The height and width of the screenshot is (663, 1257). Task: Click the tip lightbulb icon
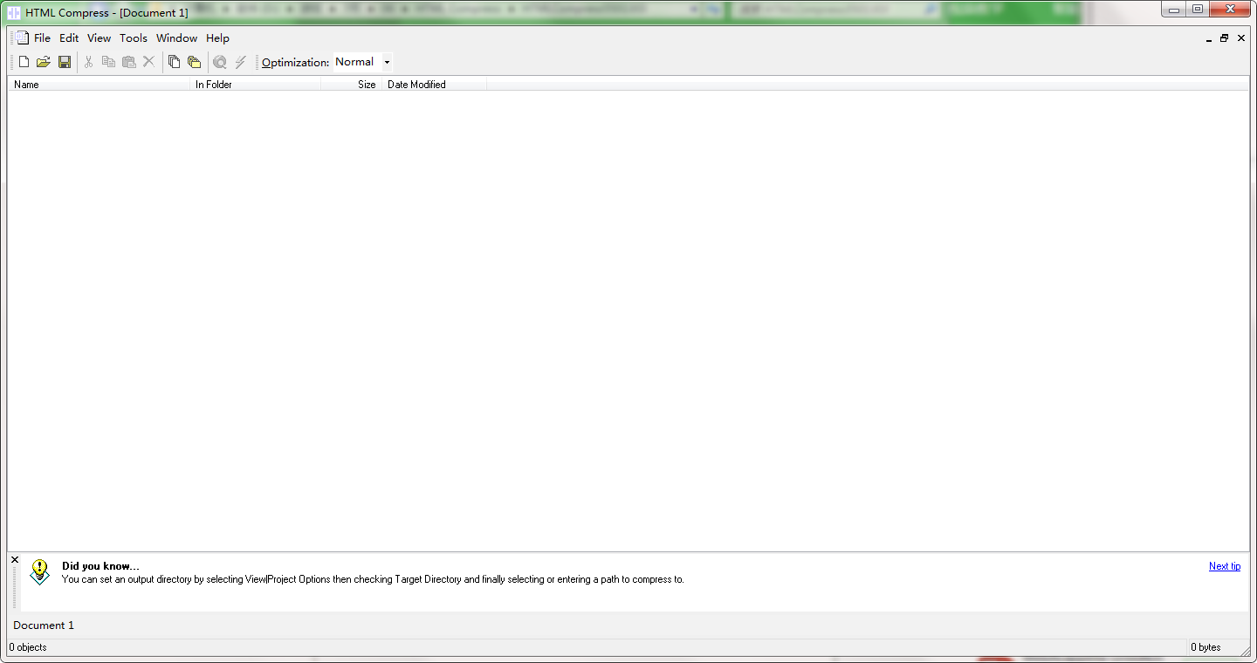pyautogui.click(x=39, y=571)
